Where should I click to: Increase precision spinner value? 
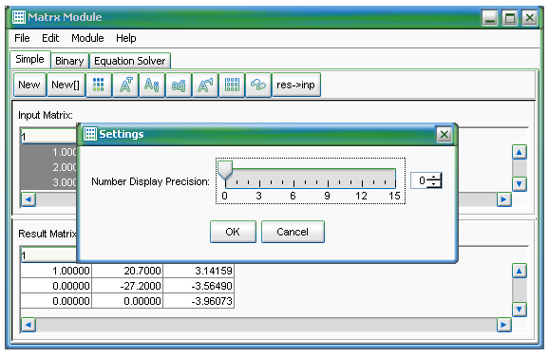tap(434, 177)
